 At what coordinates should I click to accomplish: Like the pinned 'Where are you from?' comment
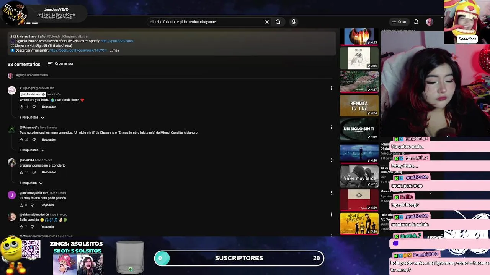tap(21, 107)
